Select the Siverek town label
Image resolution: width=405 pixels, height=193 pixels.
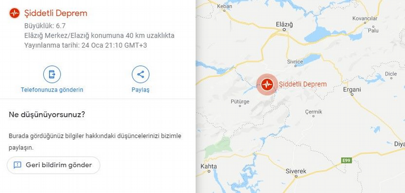[296, 171]
